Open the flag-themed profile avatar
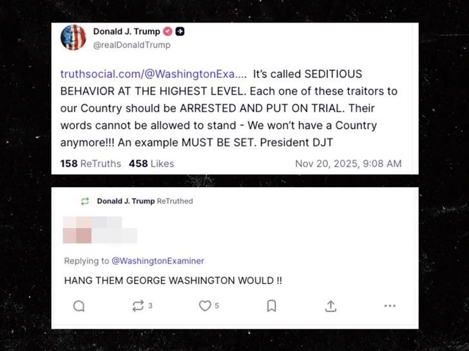469x351 pixels. tap(73, 37)
